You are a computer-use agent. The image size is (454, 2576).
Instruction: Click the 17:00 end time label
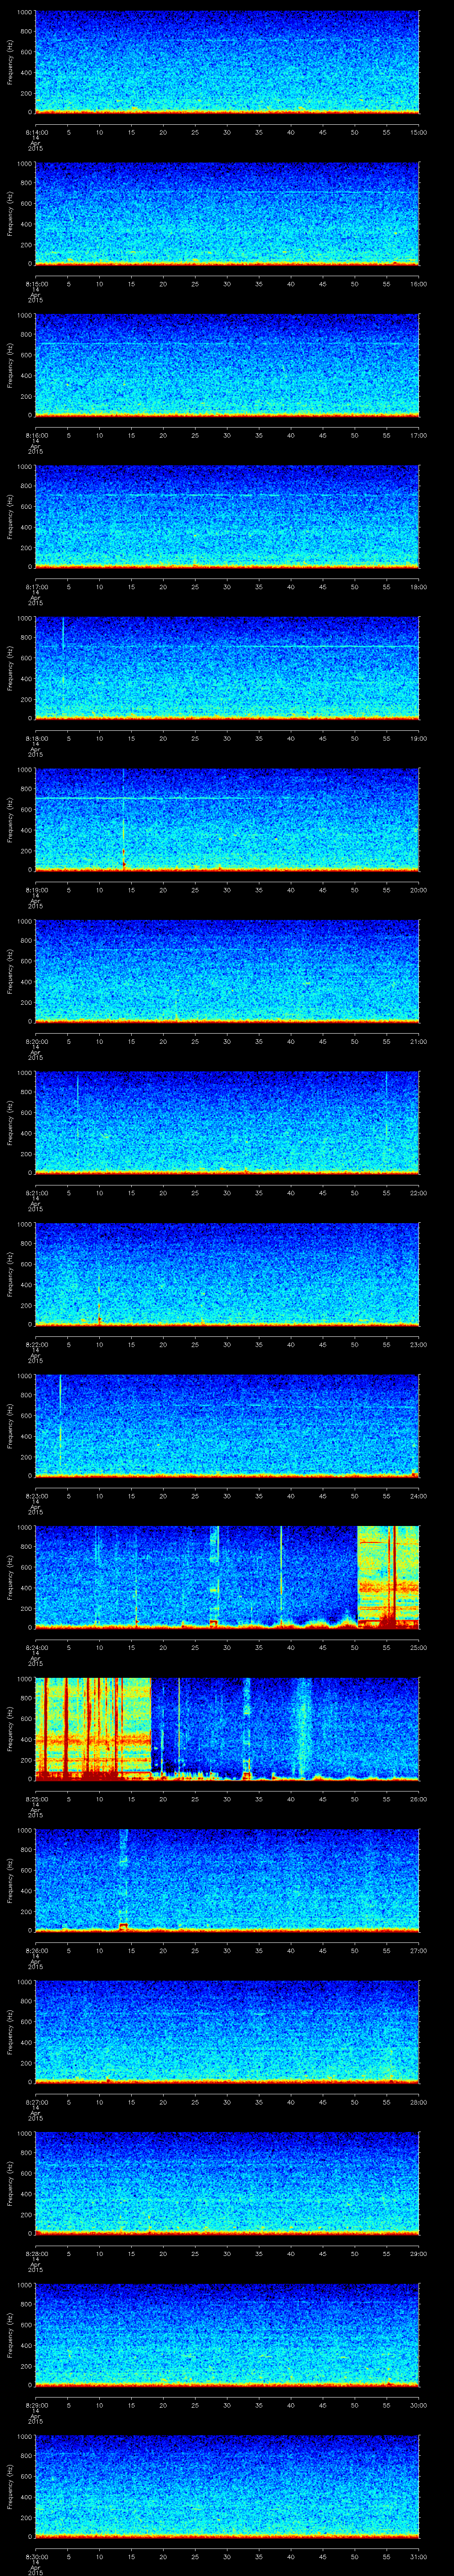click(x=419, y=435)
